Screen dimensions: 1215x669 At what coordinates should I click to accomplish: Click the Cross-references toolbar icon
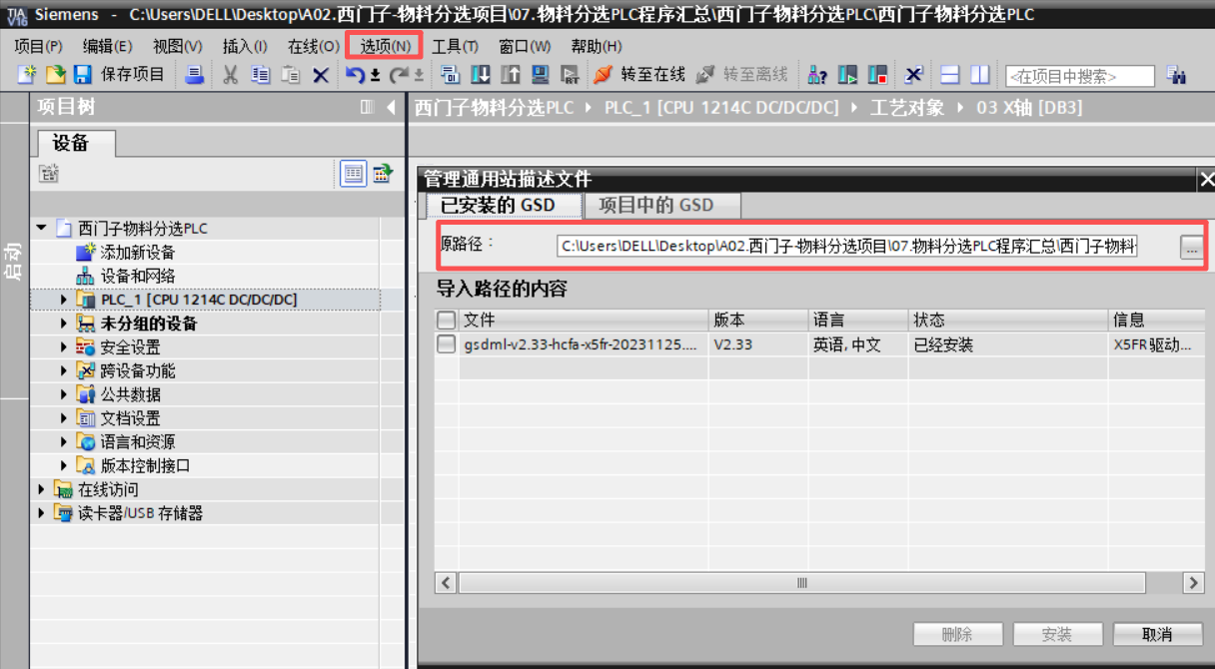click(914, 75)
